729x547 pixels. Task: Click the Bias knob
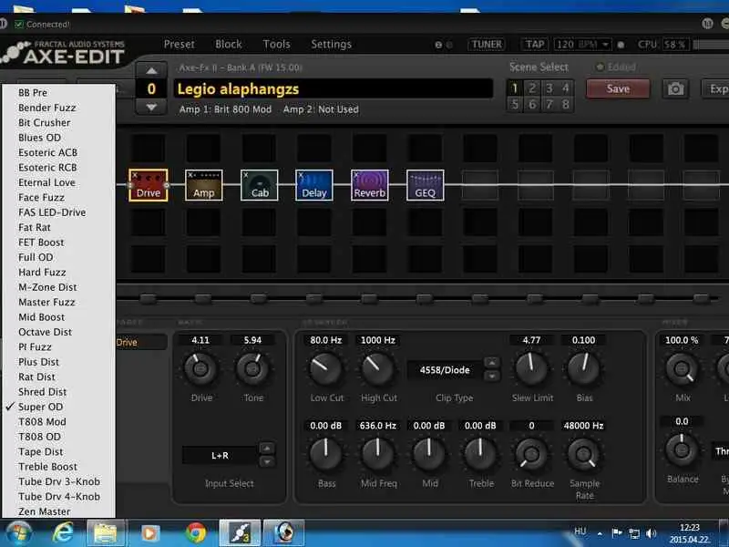click(583, 368)
